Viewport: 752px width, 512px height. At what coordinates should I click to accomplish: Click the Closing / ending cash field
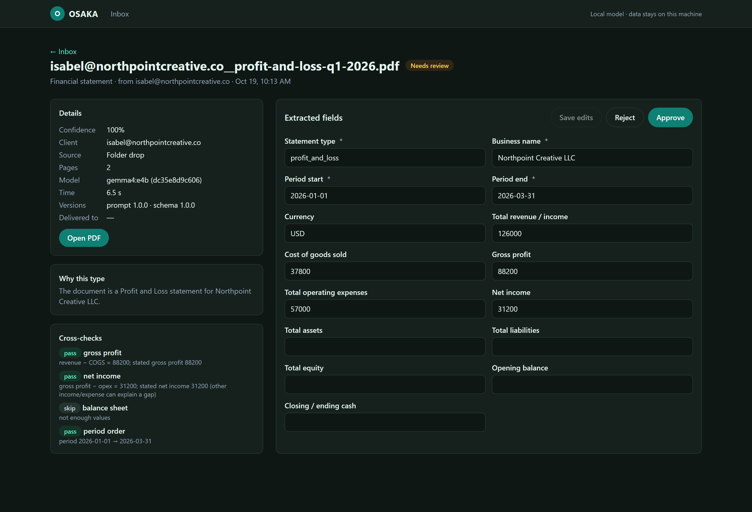(385, 422)
